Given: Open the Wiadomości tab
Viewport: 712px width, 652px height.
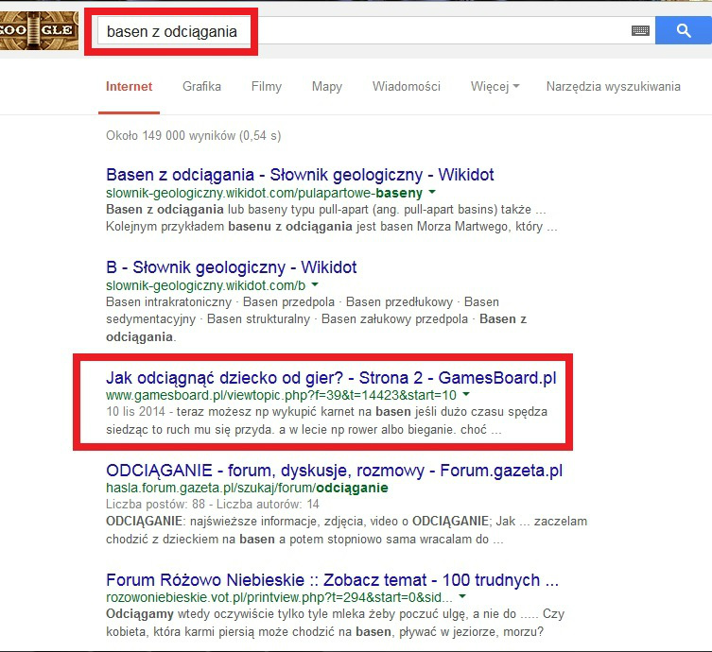Looking at the screenshot, I should 407,86.
